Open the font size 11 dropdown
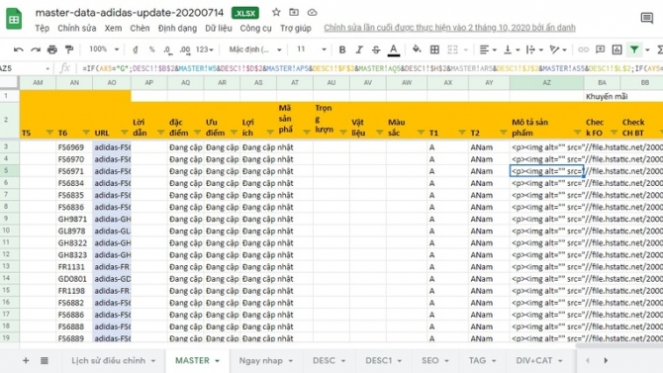This screenshot has width=663, height=373. pyautogui.click(x=311, y=49)
